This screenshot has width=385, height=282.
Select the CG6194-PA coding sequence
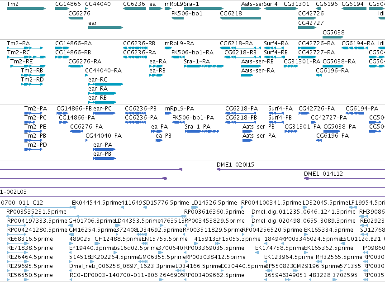355,113
